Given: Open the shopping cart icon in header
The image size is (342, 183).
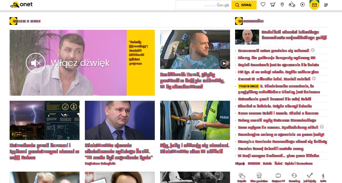Looking at the screenshot, I should (x=273, y=5).
